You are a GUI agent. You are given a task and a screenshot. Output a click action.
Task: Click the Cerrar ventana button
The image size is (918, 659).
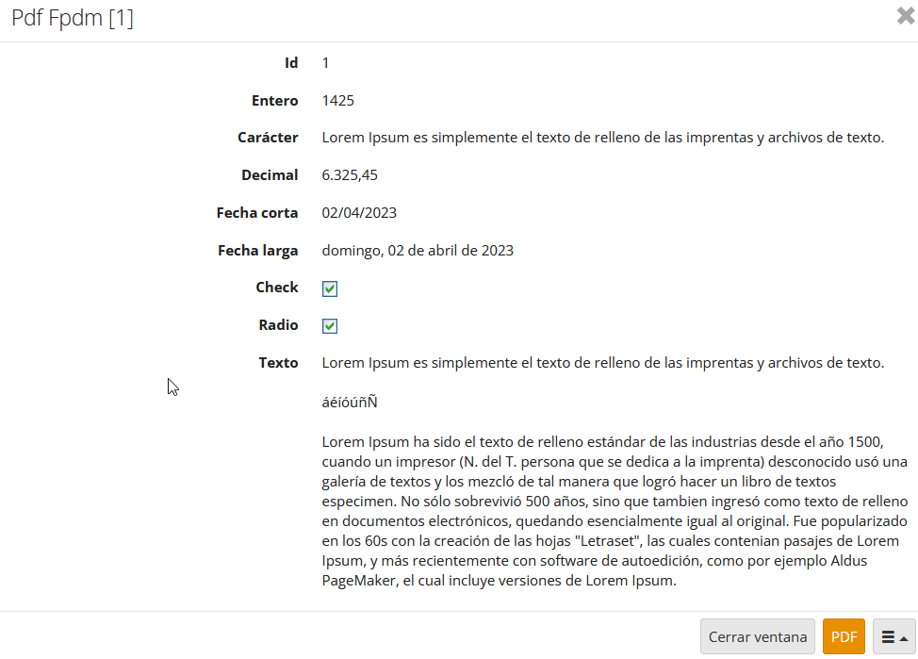758,636
